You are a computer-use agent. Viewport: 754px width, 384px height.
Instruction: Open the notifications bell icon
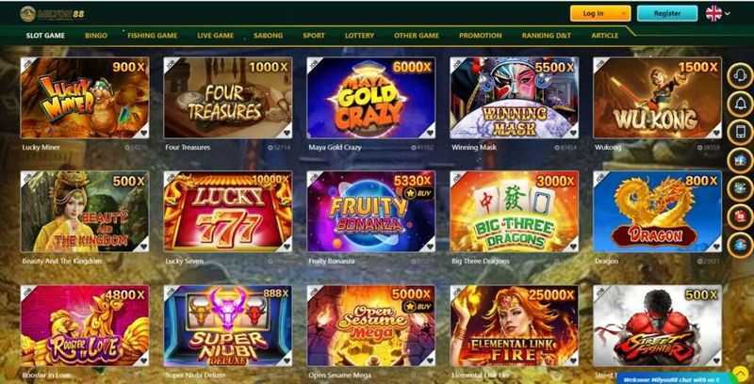(740, 104)
